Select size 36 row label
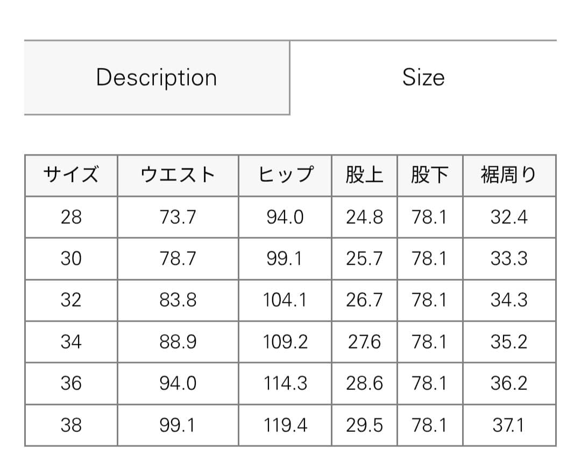The height and width of the screenshot is (455, 581). point(70,383)
